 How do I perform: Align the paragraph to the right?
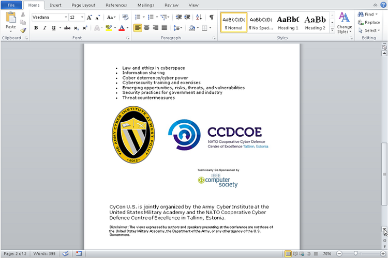click(x=155, y=28)
